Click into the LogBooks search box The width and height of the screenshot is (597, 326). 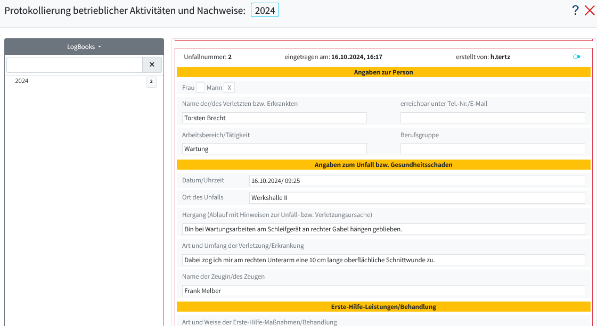pyautogui.click(x=74, y=64)
